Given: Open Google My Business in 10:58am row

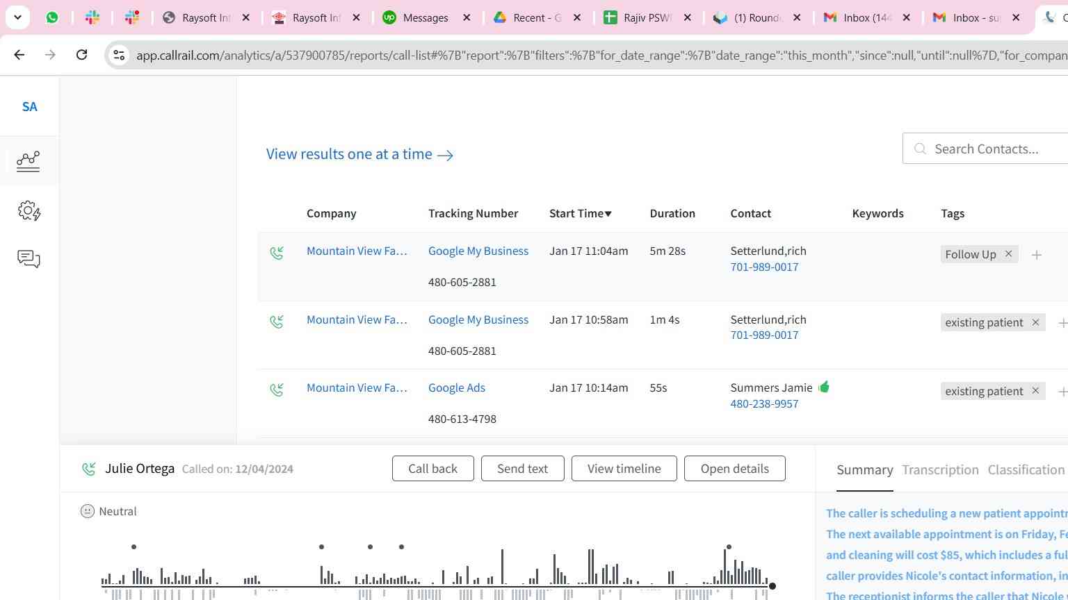Looking at the screenshot, I should coord(478,319).
